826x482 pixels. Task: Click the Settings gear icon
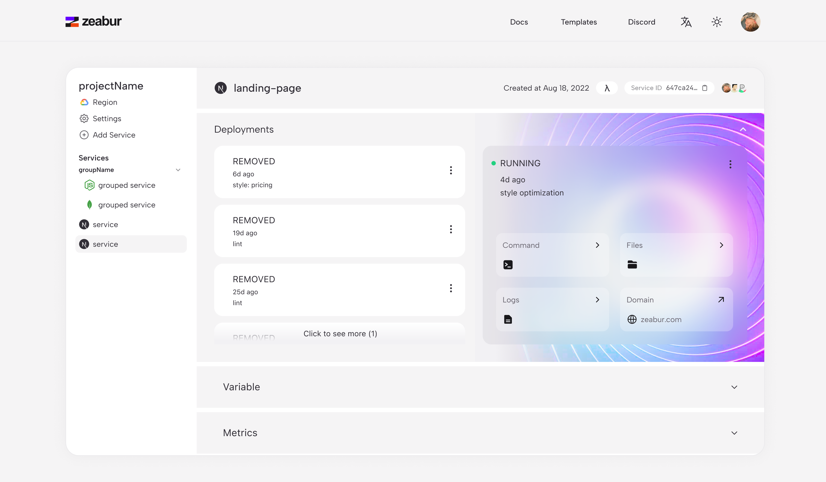[84, 118]
